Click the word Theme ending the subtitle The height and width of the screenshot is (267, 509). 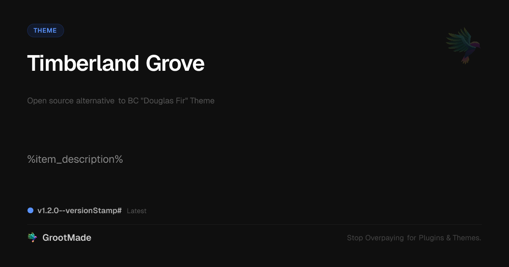pyautogui.click(x=202, y=101)
